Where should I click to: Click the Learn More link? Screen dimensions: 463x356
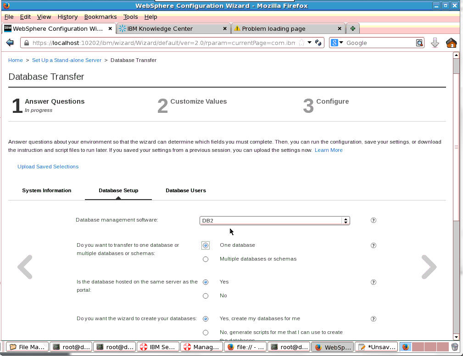pyautogui.click(x=329, y=150)
